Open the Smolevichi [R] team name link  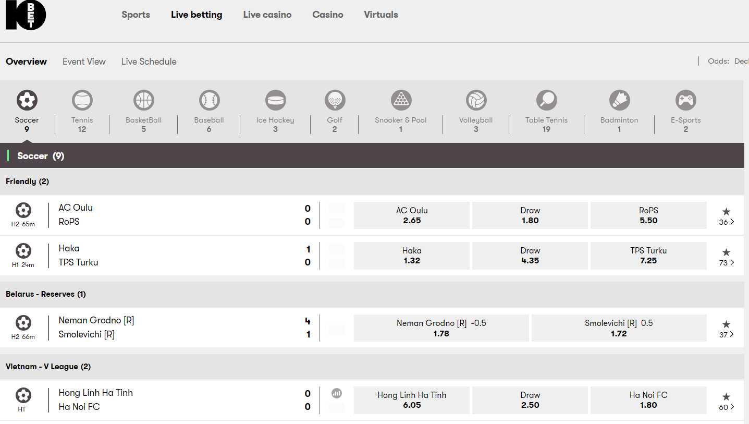87,334
